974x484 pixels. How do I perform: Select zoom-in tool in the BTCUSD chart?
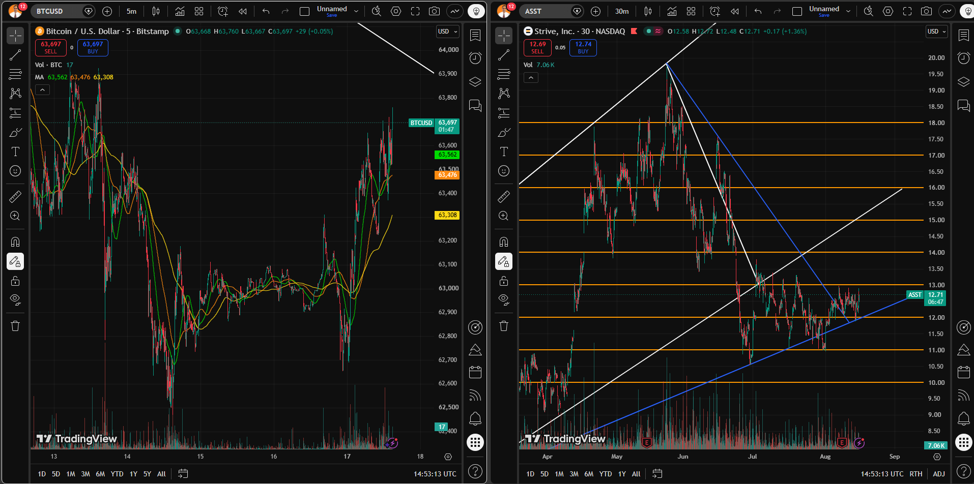15,216
